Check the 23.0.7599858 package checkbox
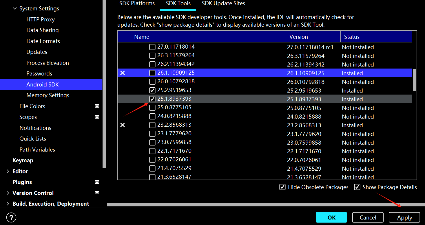The height and width of the screenshot is (225, 425). [152, 142]
